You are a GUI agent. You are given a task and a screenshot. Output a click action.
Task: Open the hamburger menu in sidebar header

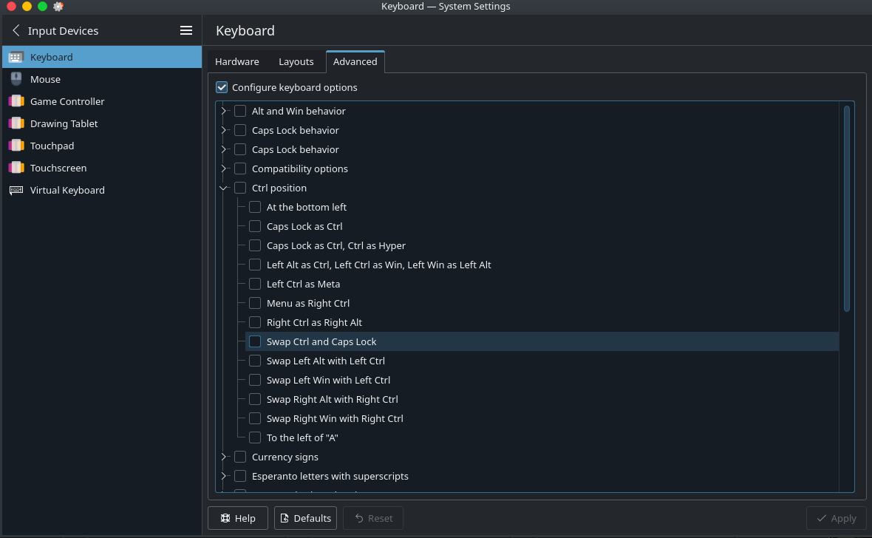(186, 30)
